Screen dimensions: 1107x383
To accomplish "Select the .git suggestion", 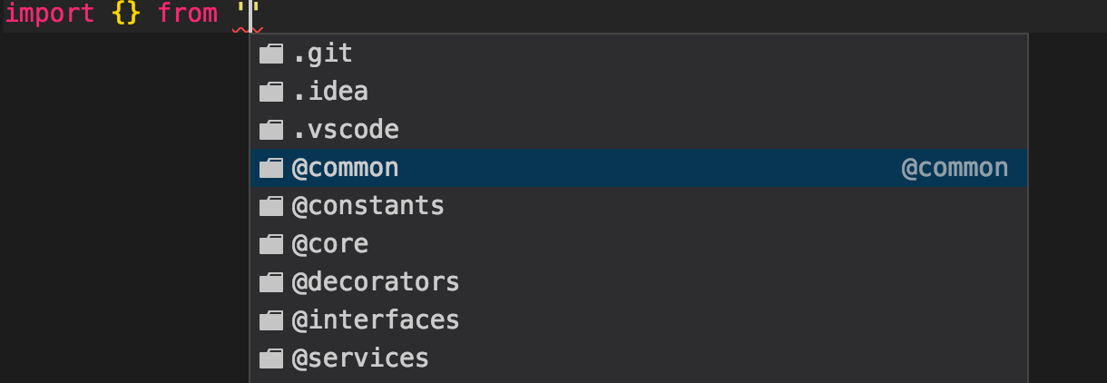I will tap(639, 54).
